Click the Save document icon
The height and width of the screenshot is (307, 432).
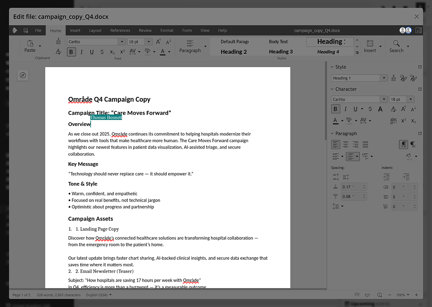(26, 30)
